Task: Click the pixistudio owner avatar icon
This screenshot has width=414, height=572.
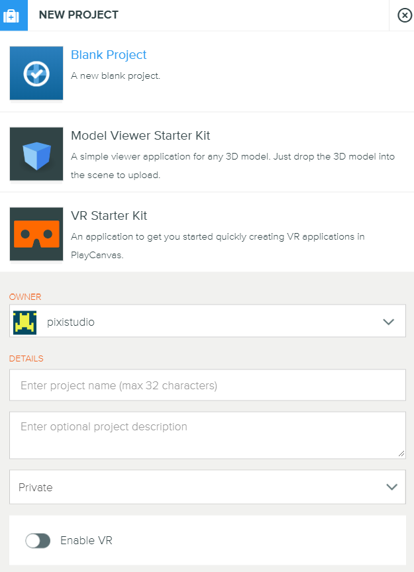Action: (25, 322)
